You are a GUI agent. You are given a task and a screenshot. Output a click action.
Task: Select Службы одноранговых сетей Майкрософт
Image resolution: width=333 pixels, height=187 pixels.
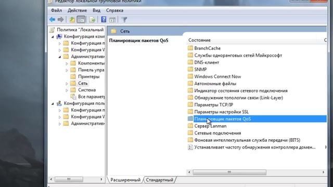click(x=238, y=56)
